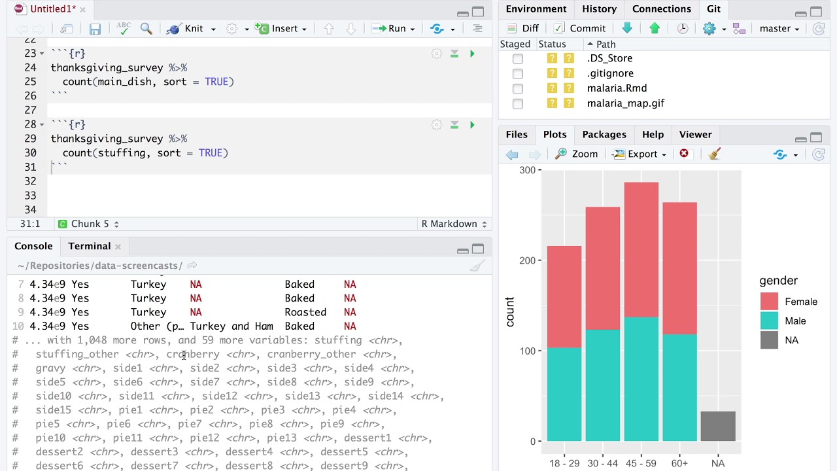Open the Files tab
This screenshot has width=837, height=471.
(x=517, y=134)
